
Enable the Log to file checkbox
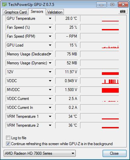point(8,138)
